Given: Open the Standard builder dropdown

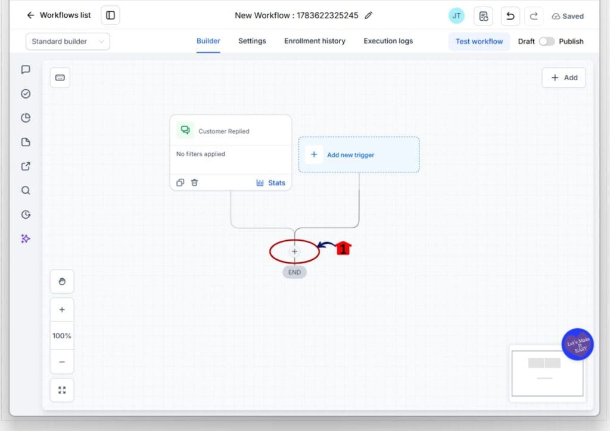Looking at the screenshot, I should click(68, 42).
